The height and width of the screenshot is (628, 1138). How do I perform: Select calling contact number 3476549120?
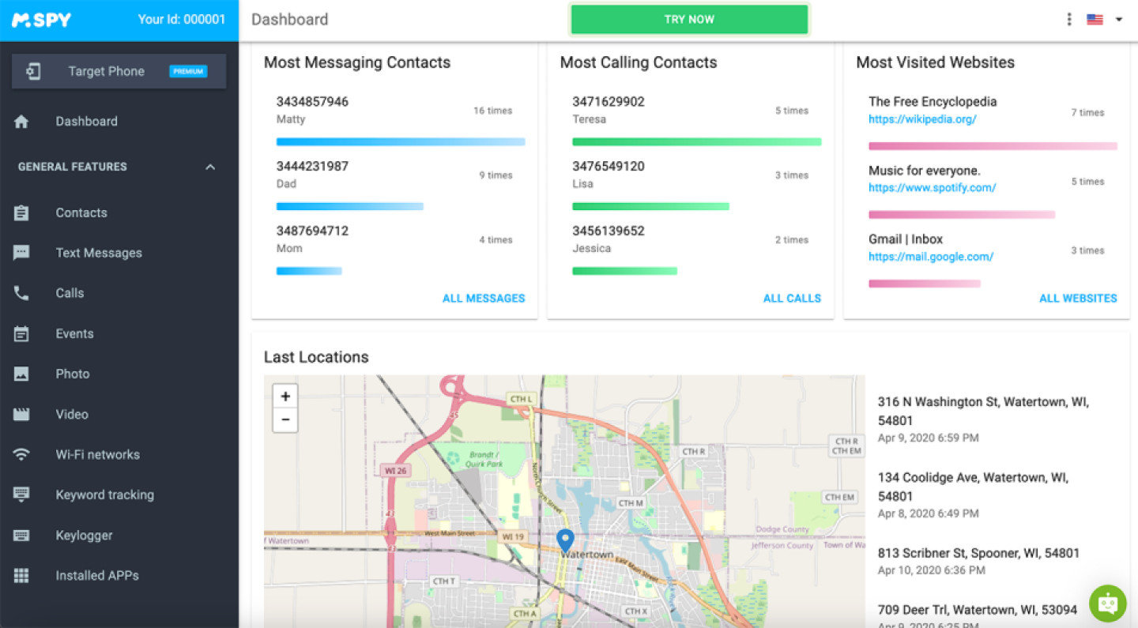[609, 167]
